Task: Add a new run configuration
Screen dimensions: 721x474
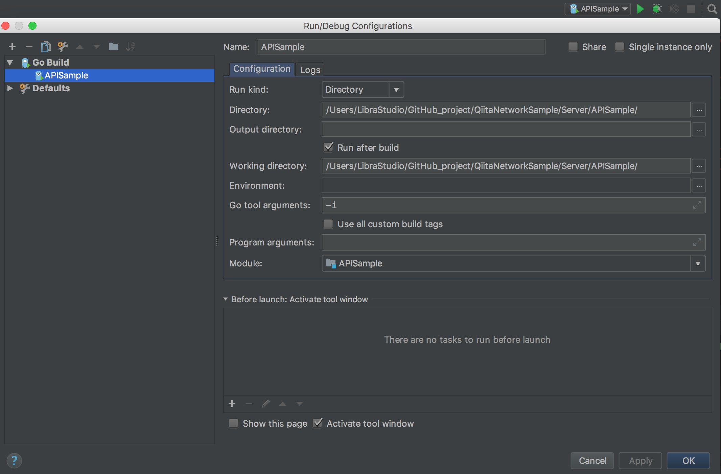Action: (12, 47)
